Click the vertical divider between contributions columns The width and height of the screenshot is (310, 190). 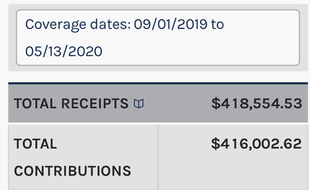158,157
